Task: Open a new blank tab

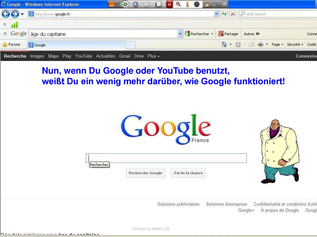Action: click(130, 45)
